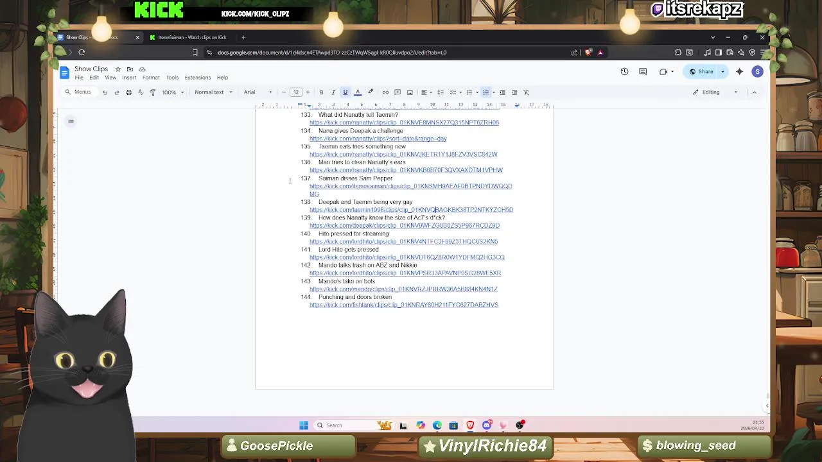Open the text color picker
Viewport: 822px width, 462px height.
(358, 92)
